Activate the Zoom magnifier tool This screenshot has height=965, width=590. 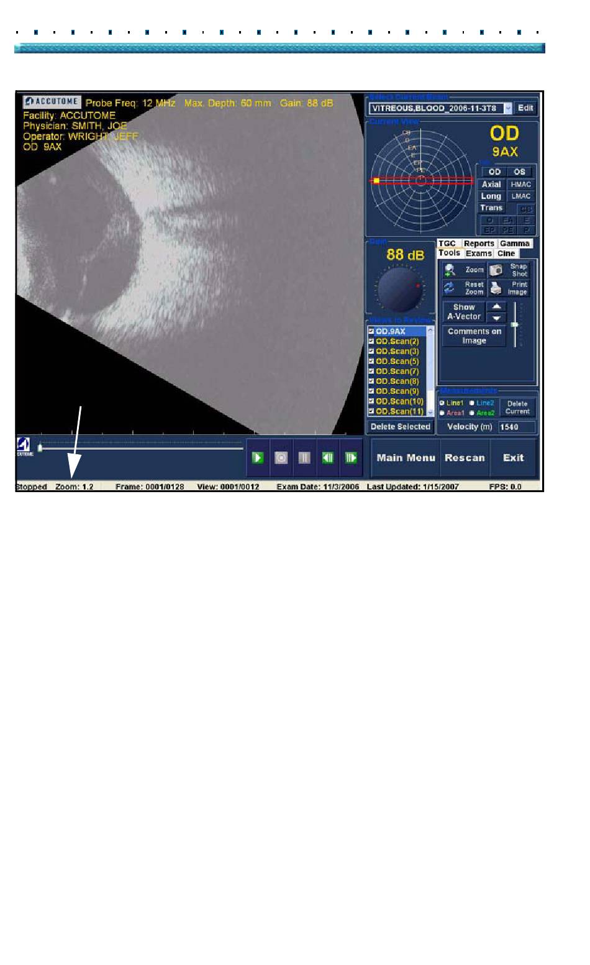pyautogui.click(x=464, y=270)
